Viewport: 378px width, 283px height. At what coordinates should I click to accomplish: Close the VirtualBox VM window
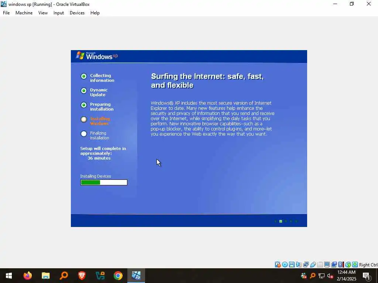point(369,4)
